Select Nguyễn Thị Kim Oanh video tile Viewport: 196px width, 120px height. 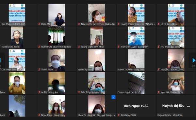coord(176,60)
